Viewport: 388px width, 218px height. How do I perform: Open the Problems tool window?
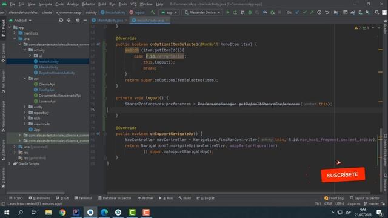click(x=39, y=198)
